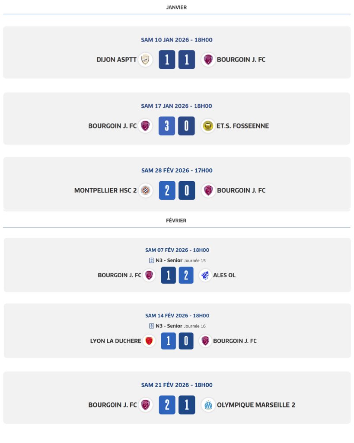This screenshot has width=354, height=443.
Task: Click the FÉVRIER month section header
Action: [x=176, y=221]
